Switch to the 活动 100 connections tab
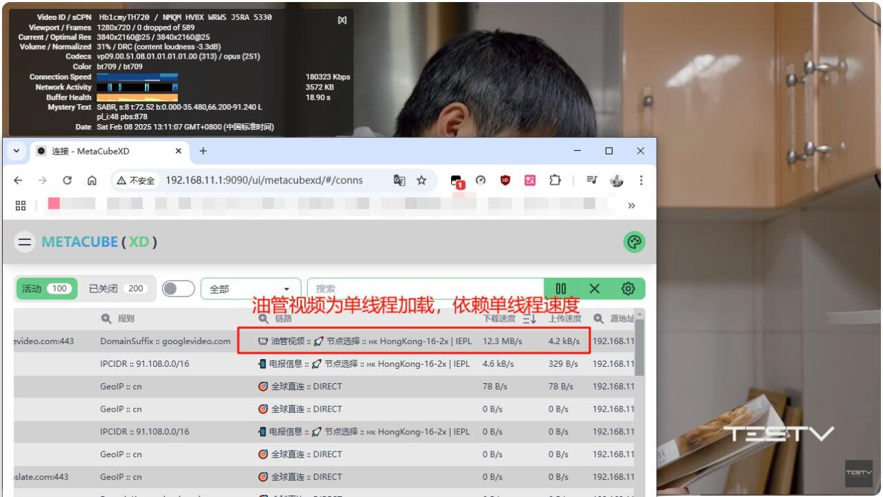The image size is (883, 497). (46, 289)
